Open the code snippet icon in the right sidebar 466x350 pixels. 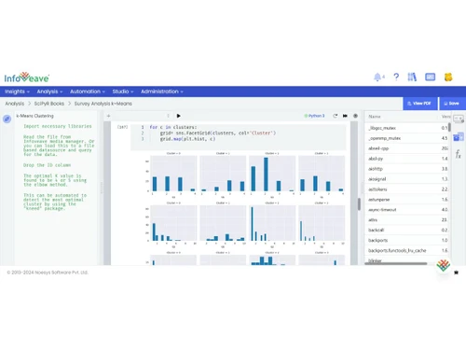pos(459,119)
